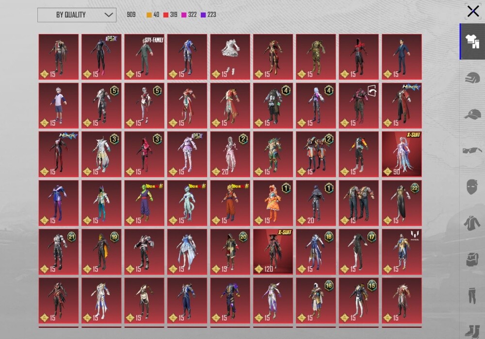Select the orange dress outfit badge 1
This screenshot has height=339, width=485.
[x=273, y=203]
